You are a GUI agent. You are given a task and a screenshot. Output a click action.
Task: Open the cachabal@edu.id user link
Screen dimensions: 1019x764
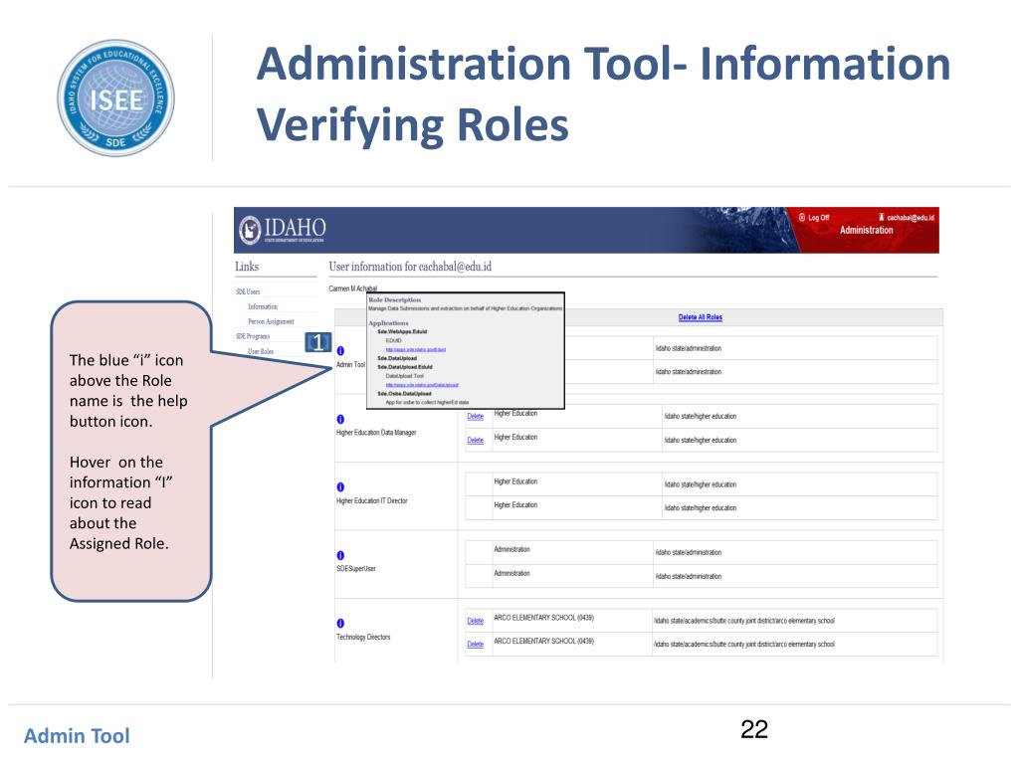[x=906, y=218]
